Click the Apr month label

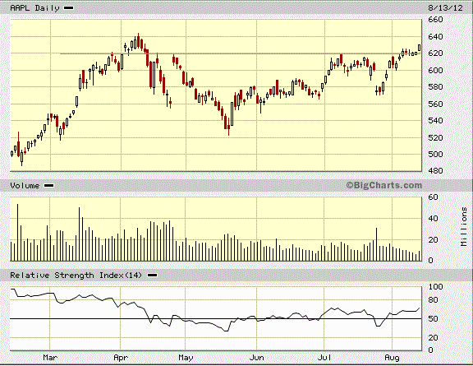pos(121,358)
